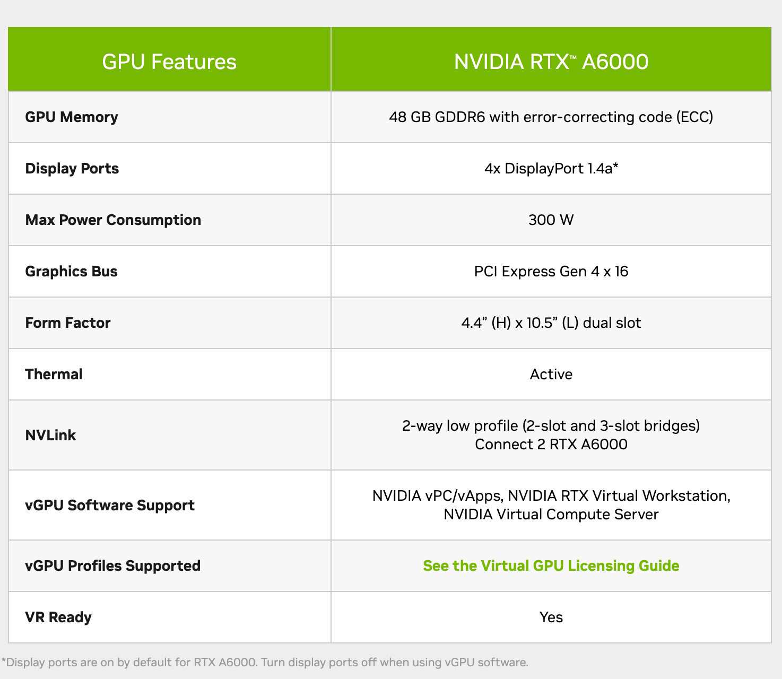The image size is (782, 679).
Task: Click the display ports footnote text
Action: [x=265, y=662]
